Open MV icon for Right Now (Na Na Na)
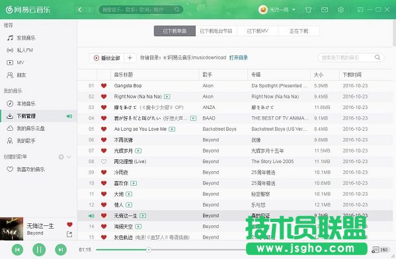The image size is (396, 259). pyautogui.click(x=167, y=96)
